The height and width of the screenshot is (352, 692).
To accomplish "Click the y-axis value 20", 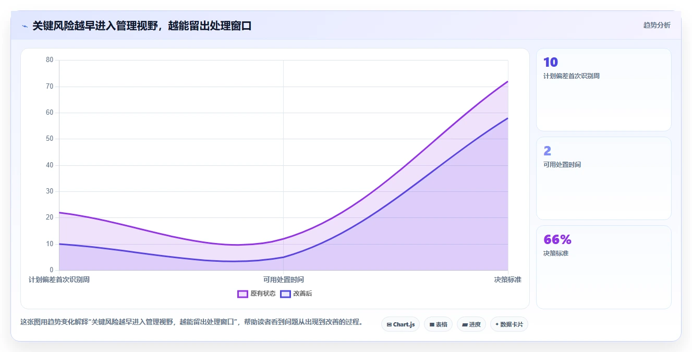I will coord(50,217).
